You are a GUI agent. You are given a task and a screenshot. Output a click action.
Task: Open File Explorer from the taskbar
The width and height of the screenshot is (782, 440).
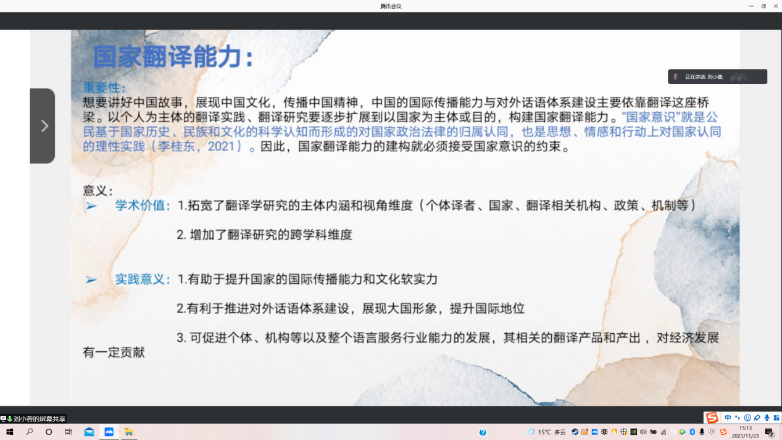point(129,432)
